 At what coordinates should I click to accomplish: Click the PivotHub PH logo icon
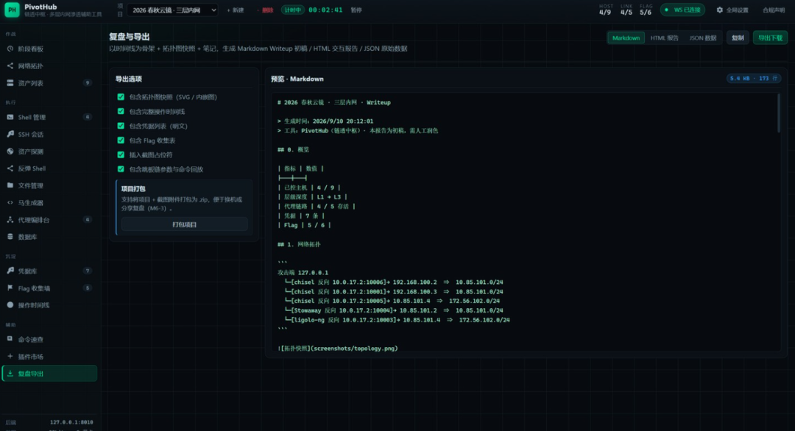tap(12, 10)
